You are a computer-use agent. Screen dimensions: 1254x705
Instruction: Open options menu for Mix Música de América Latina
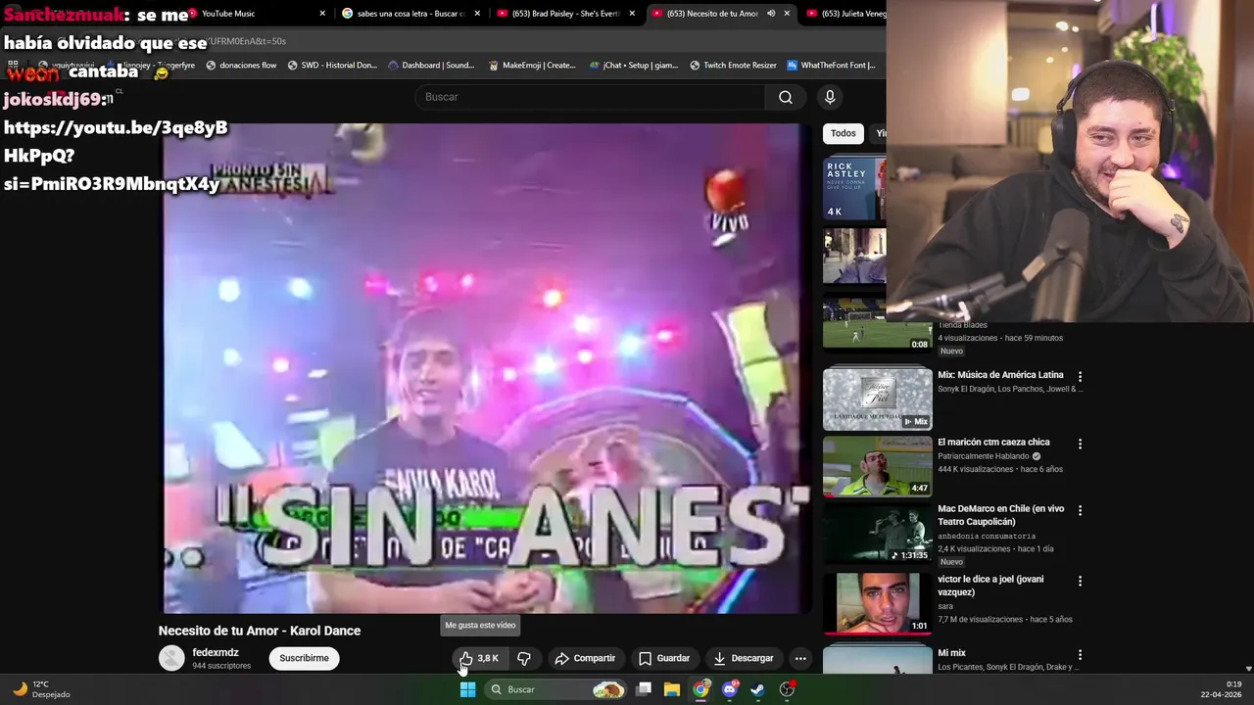pos(1081,376)
